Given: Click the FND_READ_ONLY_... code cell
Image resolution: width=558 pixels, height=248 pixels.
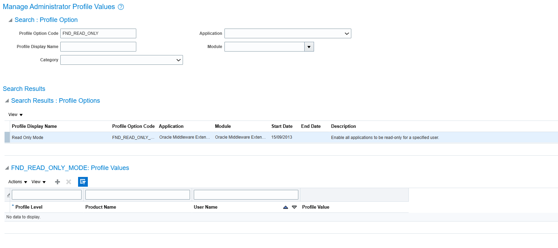Looking at the screenshot, I should 133,138.
